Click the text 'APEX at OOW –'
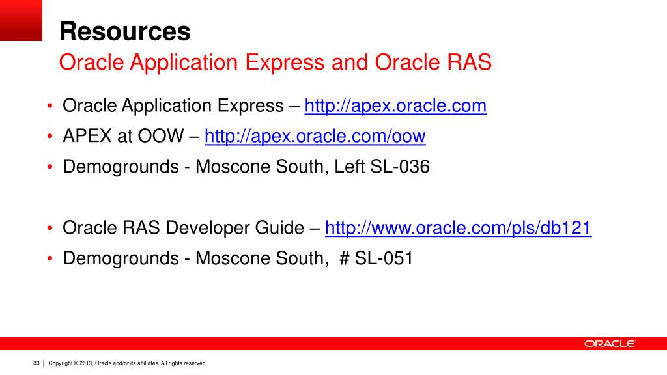Viewport: 667px width, 375px height. pyautogui.click(x=132, y=136)
